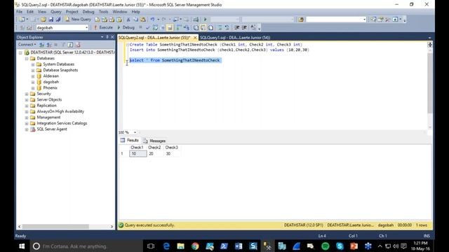Click the Windows Start button
The width and height of the screenshot is (449, 252).
tap(22, 246)
